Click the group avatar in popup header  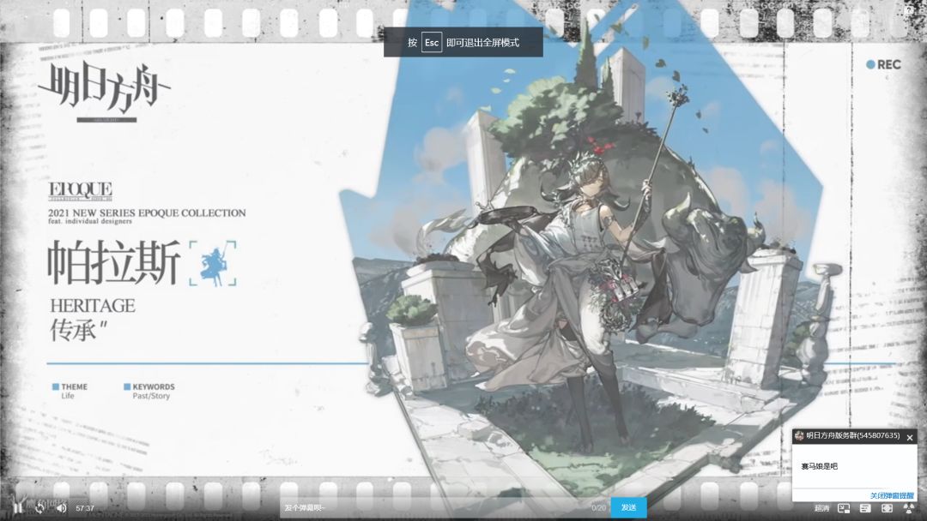(x=799, y=435)
